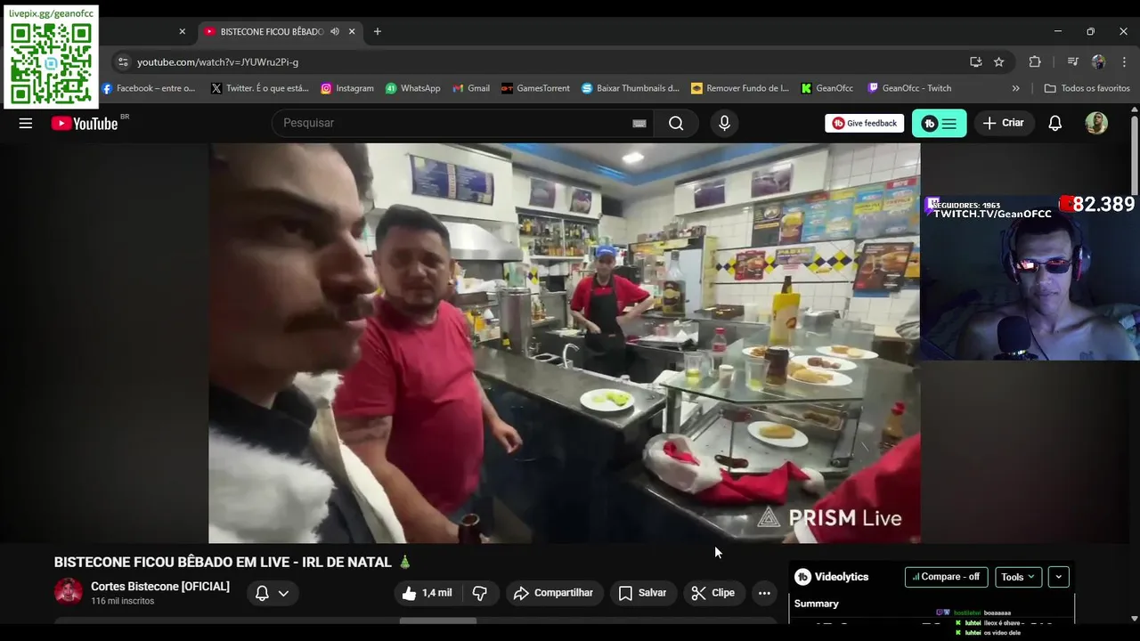Screen dimensions: 1140x641
Task: Open the WhatsApp bookmark
Action: (x=413, y=88)
